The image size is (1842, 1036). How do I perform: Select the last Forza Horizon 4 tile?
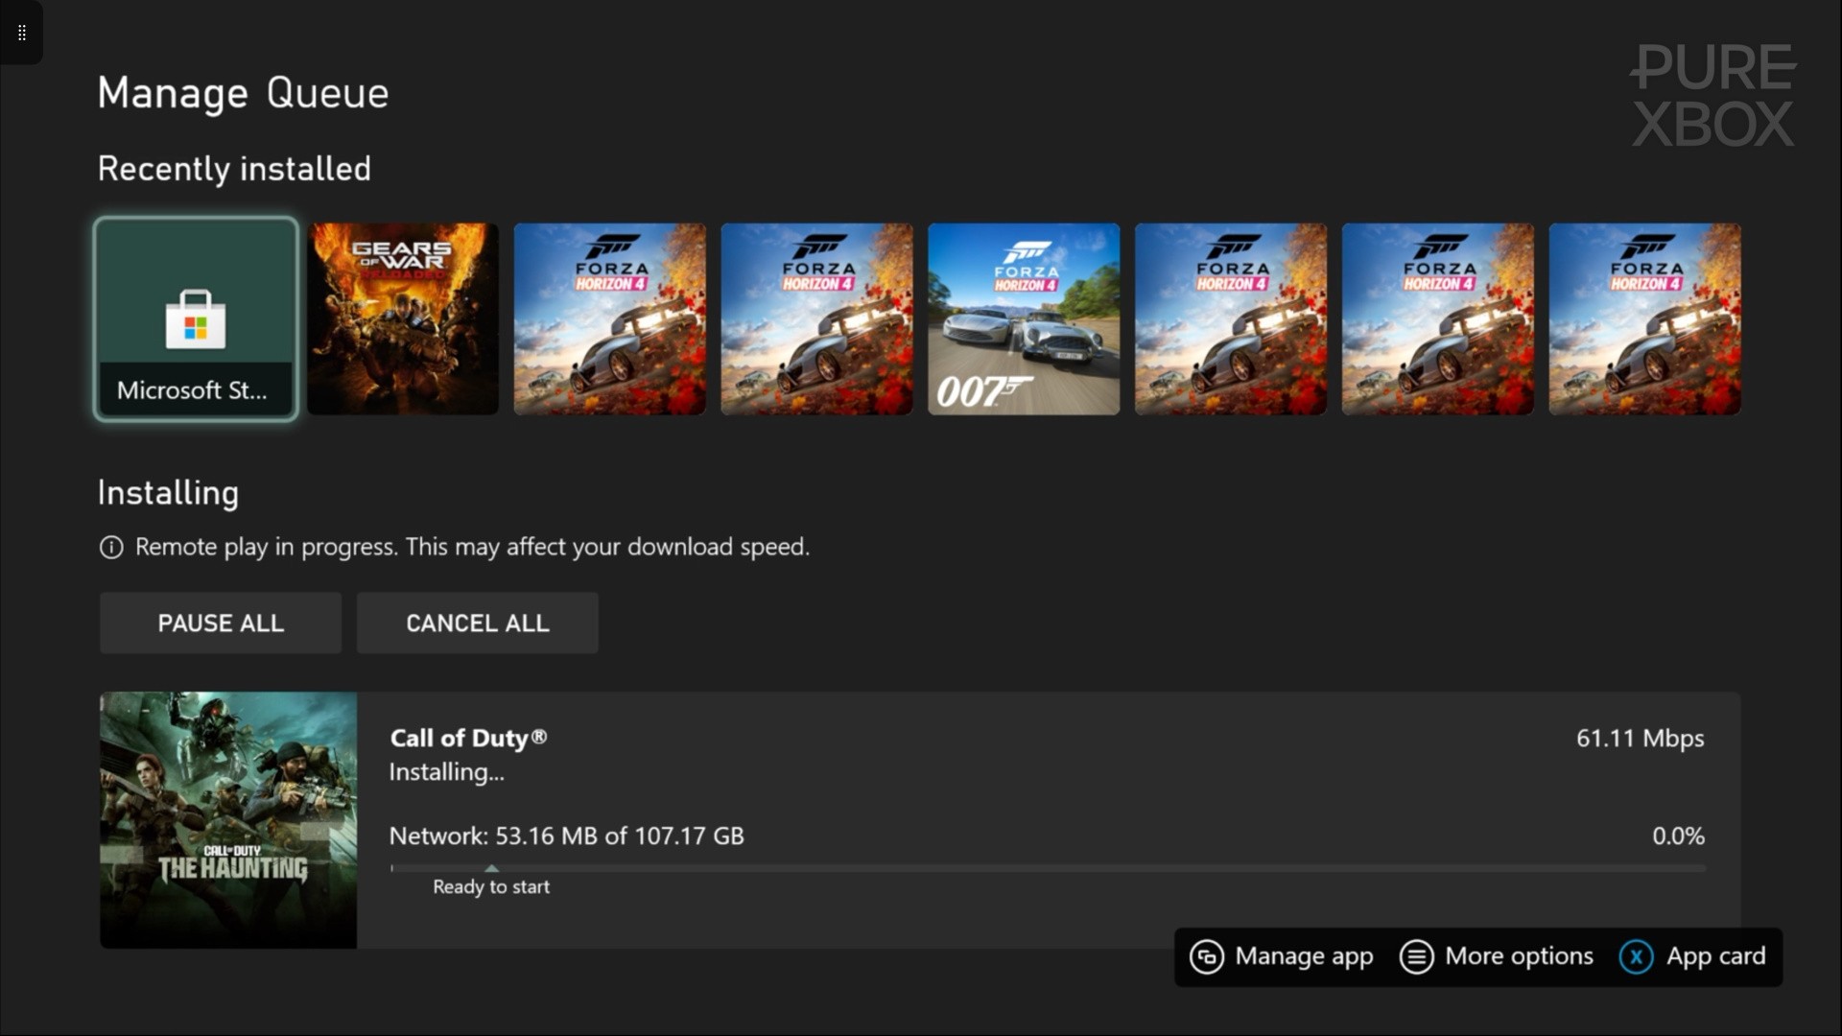coord(1644,319)
